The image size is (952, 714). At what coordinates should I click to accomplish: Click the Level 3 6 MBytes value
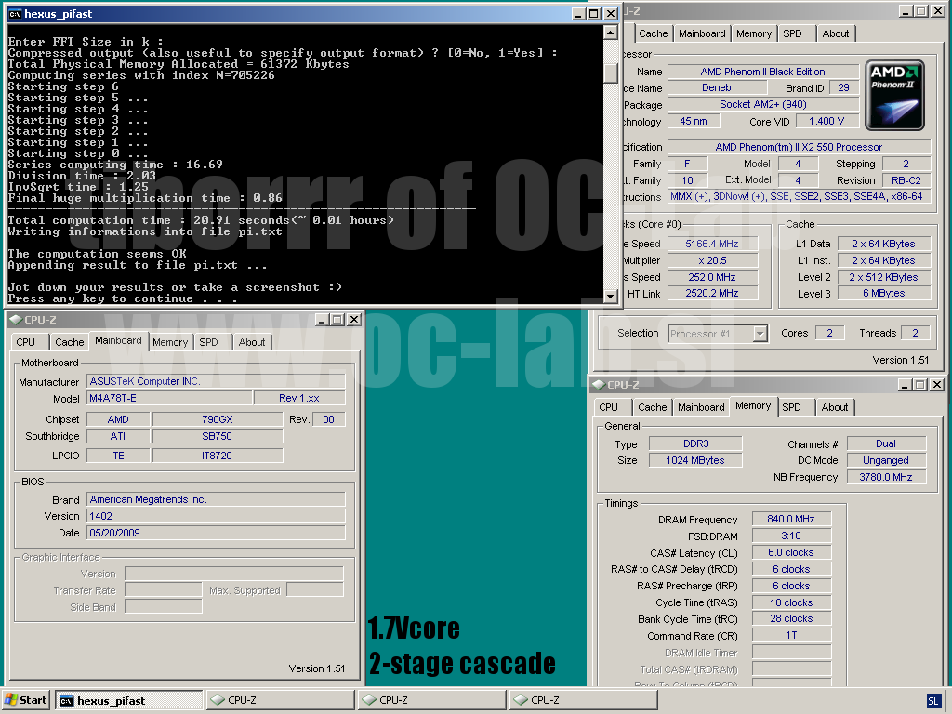(884, 293)
